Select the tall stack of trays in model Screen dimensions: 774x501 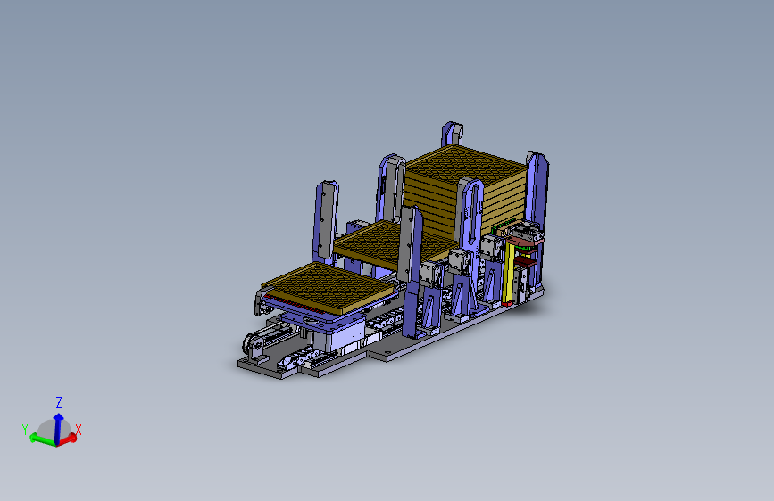pyautogui.click(x=465, y=190)
